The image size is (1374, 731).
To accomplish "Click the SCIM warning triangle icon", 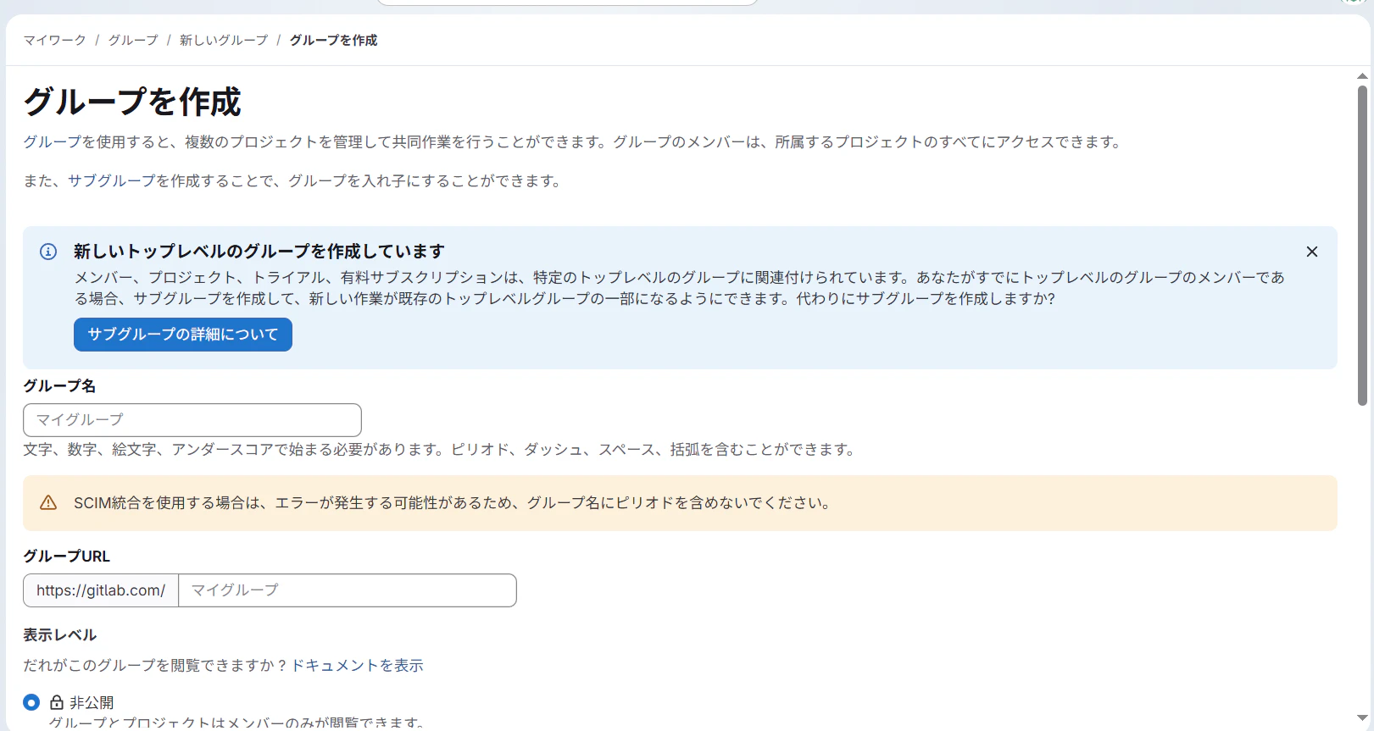I will tap(48, 503).
